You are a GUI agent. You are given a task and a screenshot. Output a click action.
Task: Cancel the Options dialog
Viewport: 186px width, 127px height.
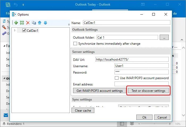pos(162,117)
